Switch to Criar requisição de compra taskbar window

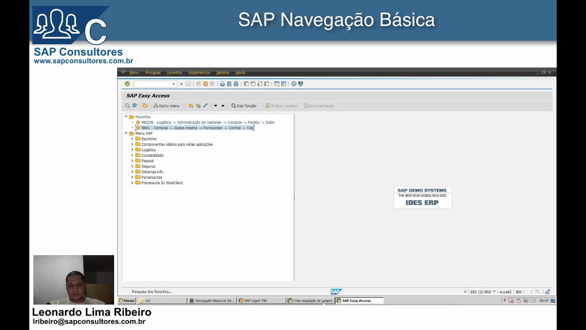(x=310, y=301)
